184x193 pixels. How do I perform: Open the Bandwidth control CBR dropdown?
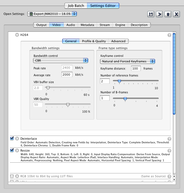tap(61, 60)
